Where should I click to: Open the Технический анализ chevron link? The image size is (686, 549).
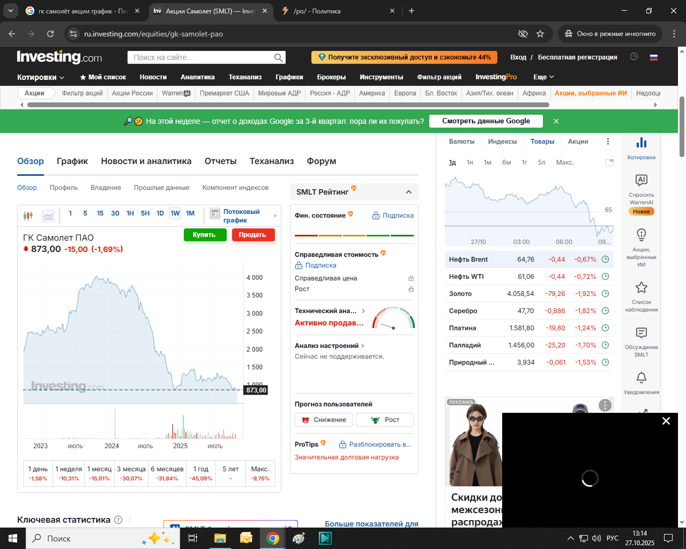pyautogui.click(x=363, y=311)
